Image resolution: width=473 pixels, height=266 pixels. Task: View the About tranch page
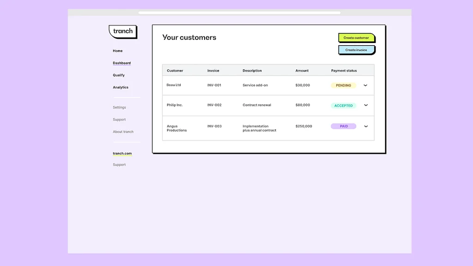[122, 132]
